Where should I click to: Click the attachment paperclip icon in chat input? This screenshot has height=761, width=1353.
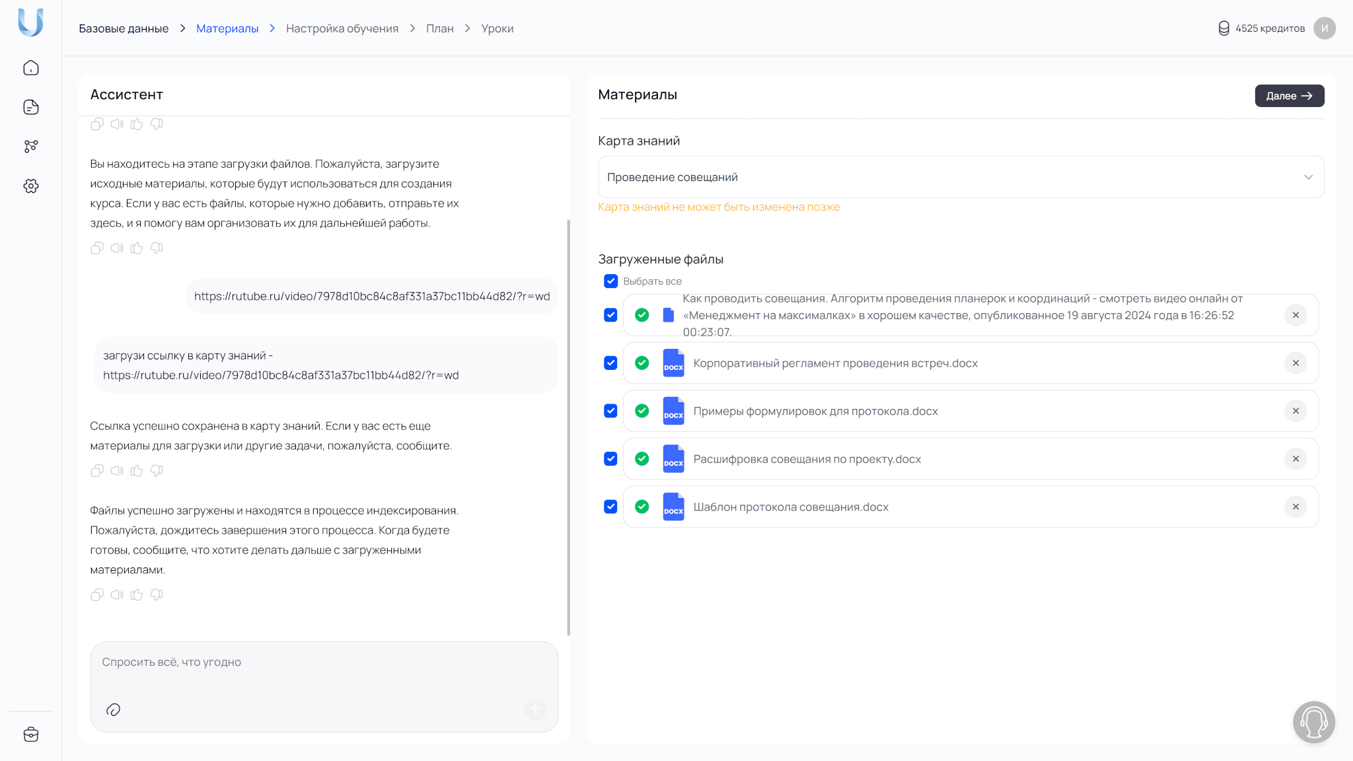[x=113, y=709]
